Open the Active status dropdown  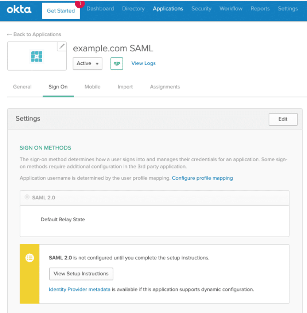coord(88,63)
